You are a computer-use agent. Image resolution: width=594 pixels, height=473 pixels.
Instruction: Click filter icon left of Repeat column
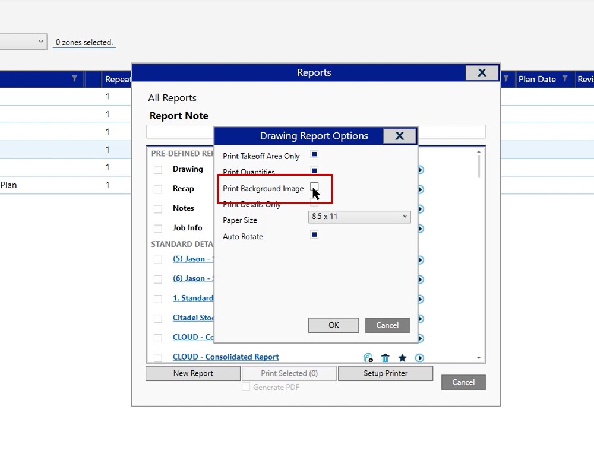coord(74,79)
